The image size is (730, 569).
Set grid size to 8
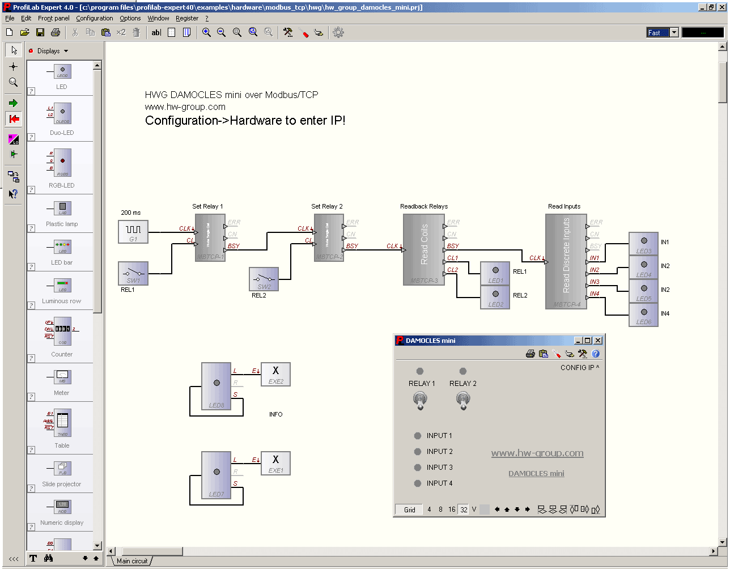440,509
